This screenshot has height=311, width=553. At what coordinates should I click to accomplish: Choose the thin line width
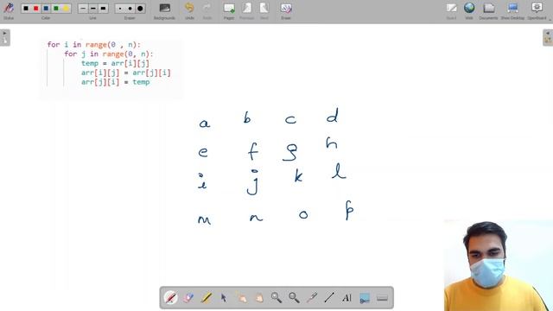[83, 8]
